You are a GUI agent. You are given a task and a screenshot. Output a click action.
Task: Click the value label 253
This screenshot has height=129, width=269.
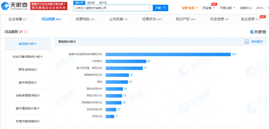(x=234, y=54)
